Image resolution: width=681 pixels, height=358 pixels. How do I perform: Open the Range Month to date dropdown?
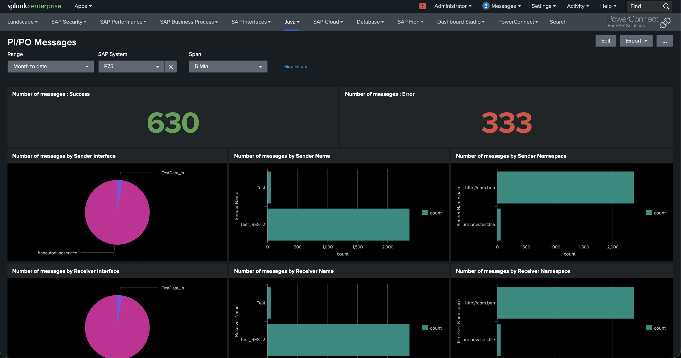51,66
